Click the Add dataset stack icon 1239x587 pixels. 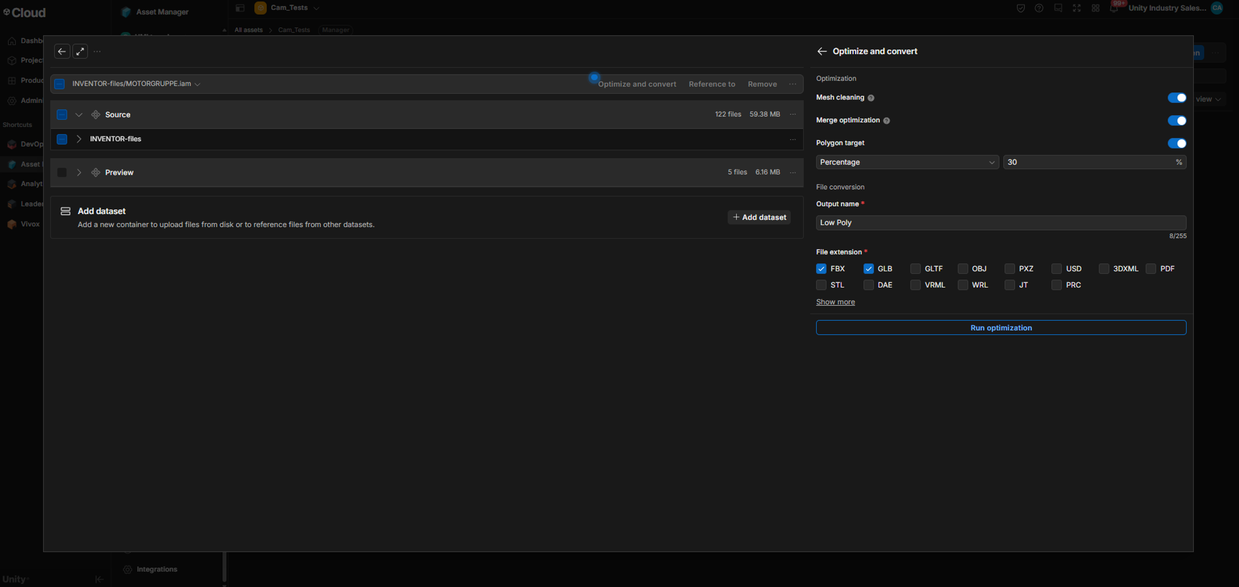(65, 211)
